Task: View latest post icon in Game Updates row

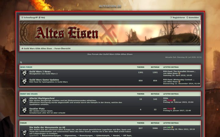Action: coord(179,82)
